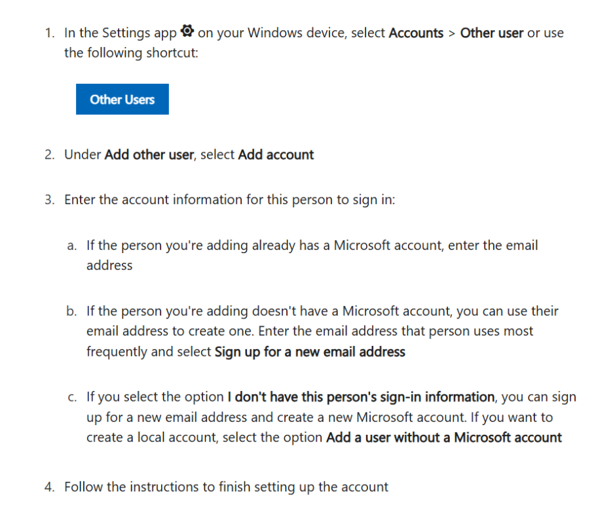Viewport: 613px width, 514px height.
Task: Click the words the following shortcut
Action: 131,53
